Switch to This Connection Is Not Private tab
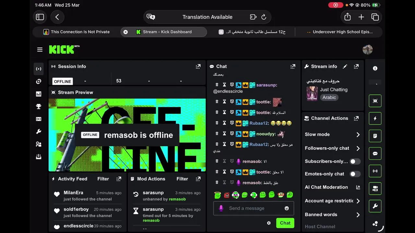 click(x=76, y=32)
